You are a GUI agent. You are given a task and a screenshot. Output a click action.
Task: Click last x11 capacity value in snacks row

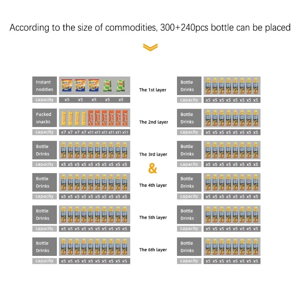(x=125, y=132)
